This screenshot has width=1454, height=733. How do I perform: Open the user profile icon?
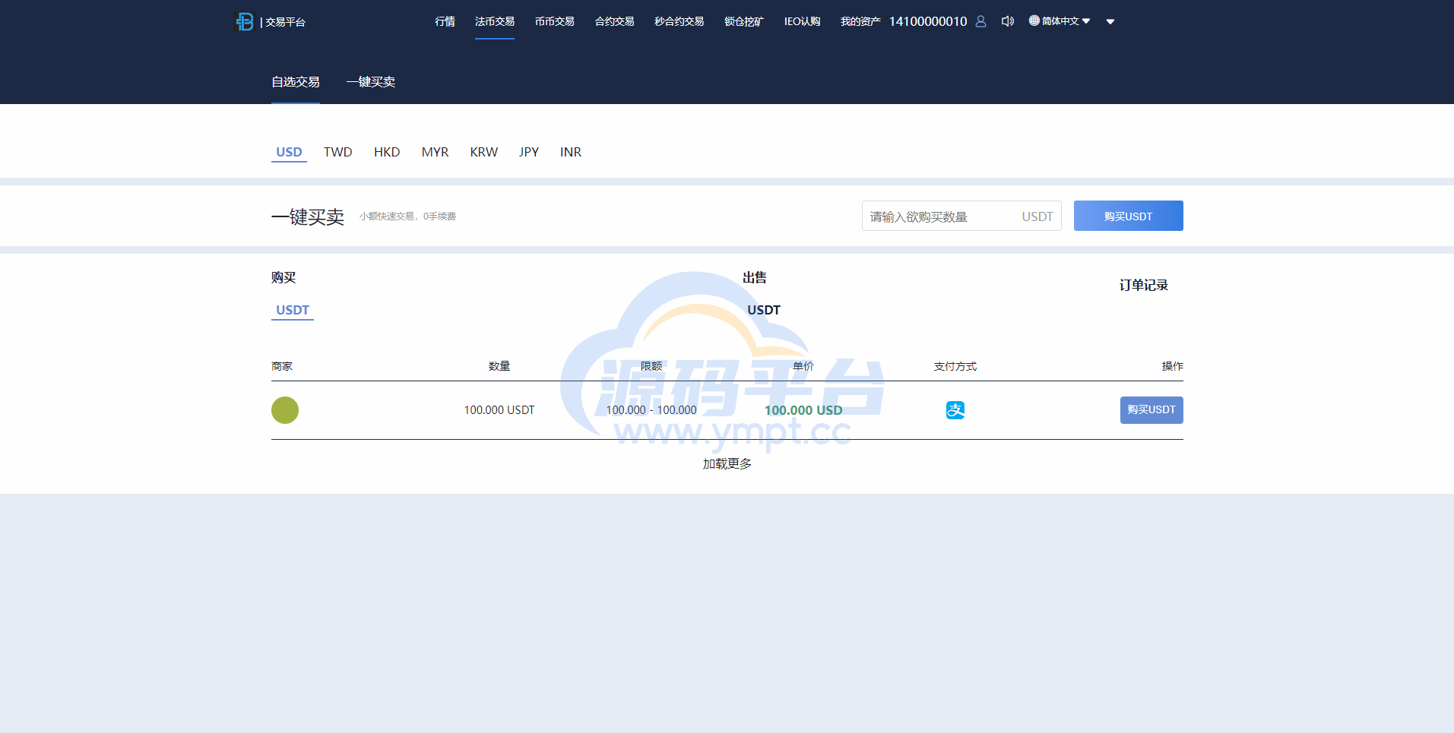tap(980, 21)
